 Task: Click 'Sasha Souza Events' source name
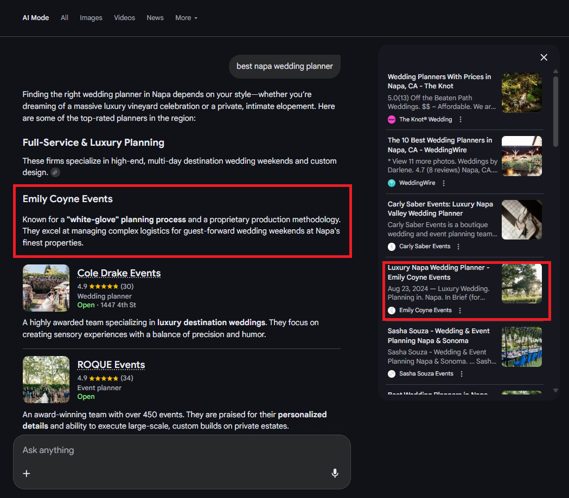click(x=426, y=374)
